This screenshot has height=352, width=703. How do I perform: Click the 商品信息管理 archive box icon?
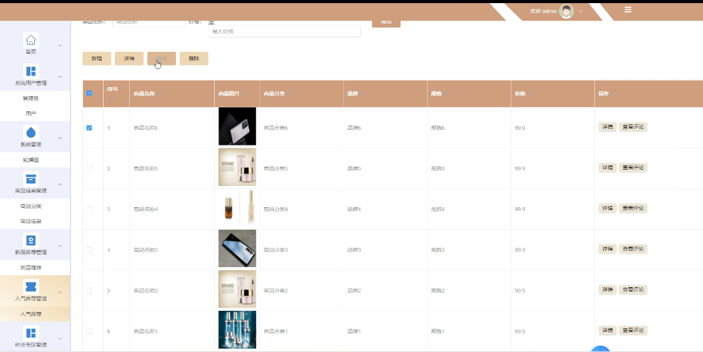point(31,179)
